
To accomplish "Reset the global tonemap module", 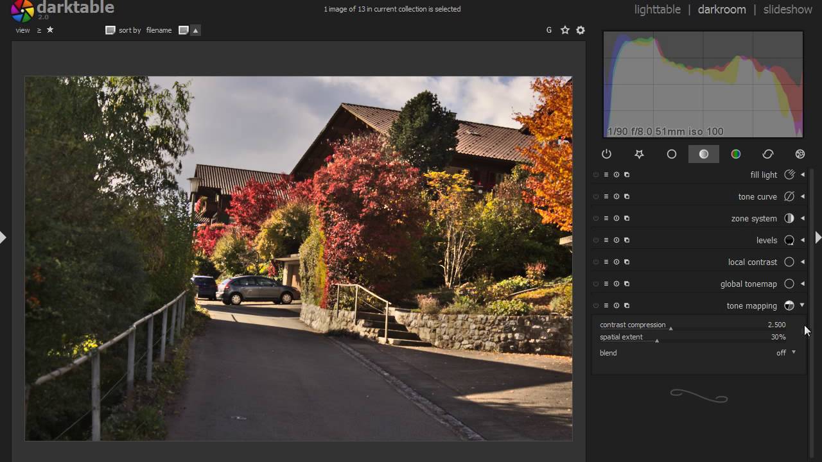I will (616, 284).
